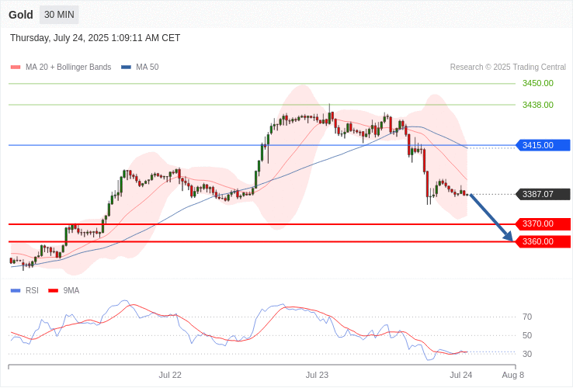This screenshot has width=573, height=388.
Task: Click the 3438.00 resistance level label
Action: 537,105
